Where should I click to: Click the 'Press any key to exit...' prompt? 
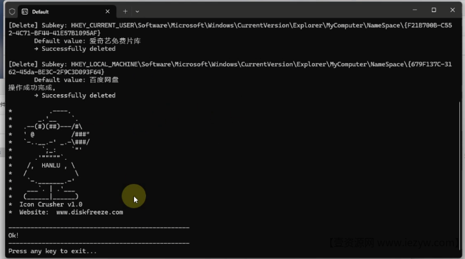pyautogui.click(x=52, y=251)
